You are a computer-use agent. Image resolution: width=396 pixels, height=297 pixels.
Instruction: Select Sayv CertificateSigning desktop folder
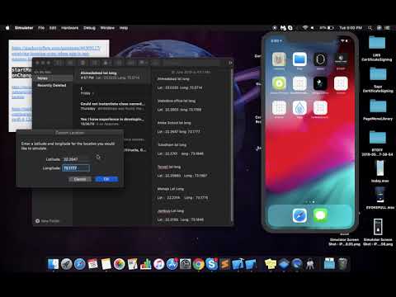coord(378,80)
